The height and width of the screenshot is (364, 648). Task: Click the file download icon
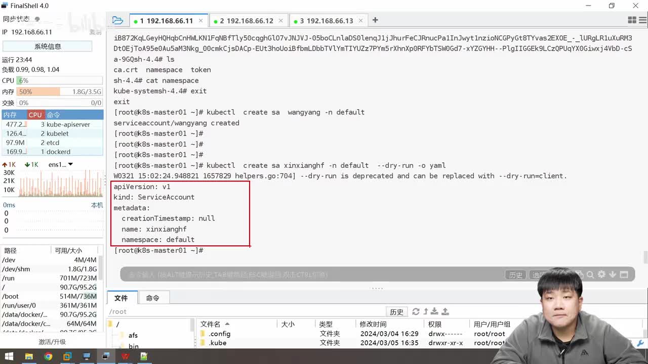tap(435, 311)
